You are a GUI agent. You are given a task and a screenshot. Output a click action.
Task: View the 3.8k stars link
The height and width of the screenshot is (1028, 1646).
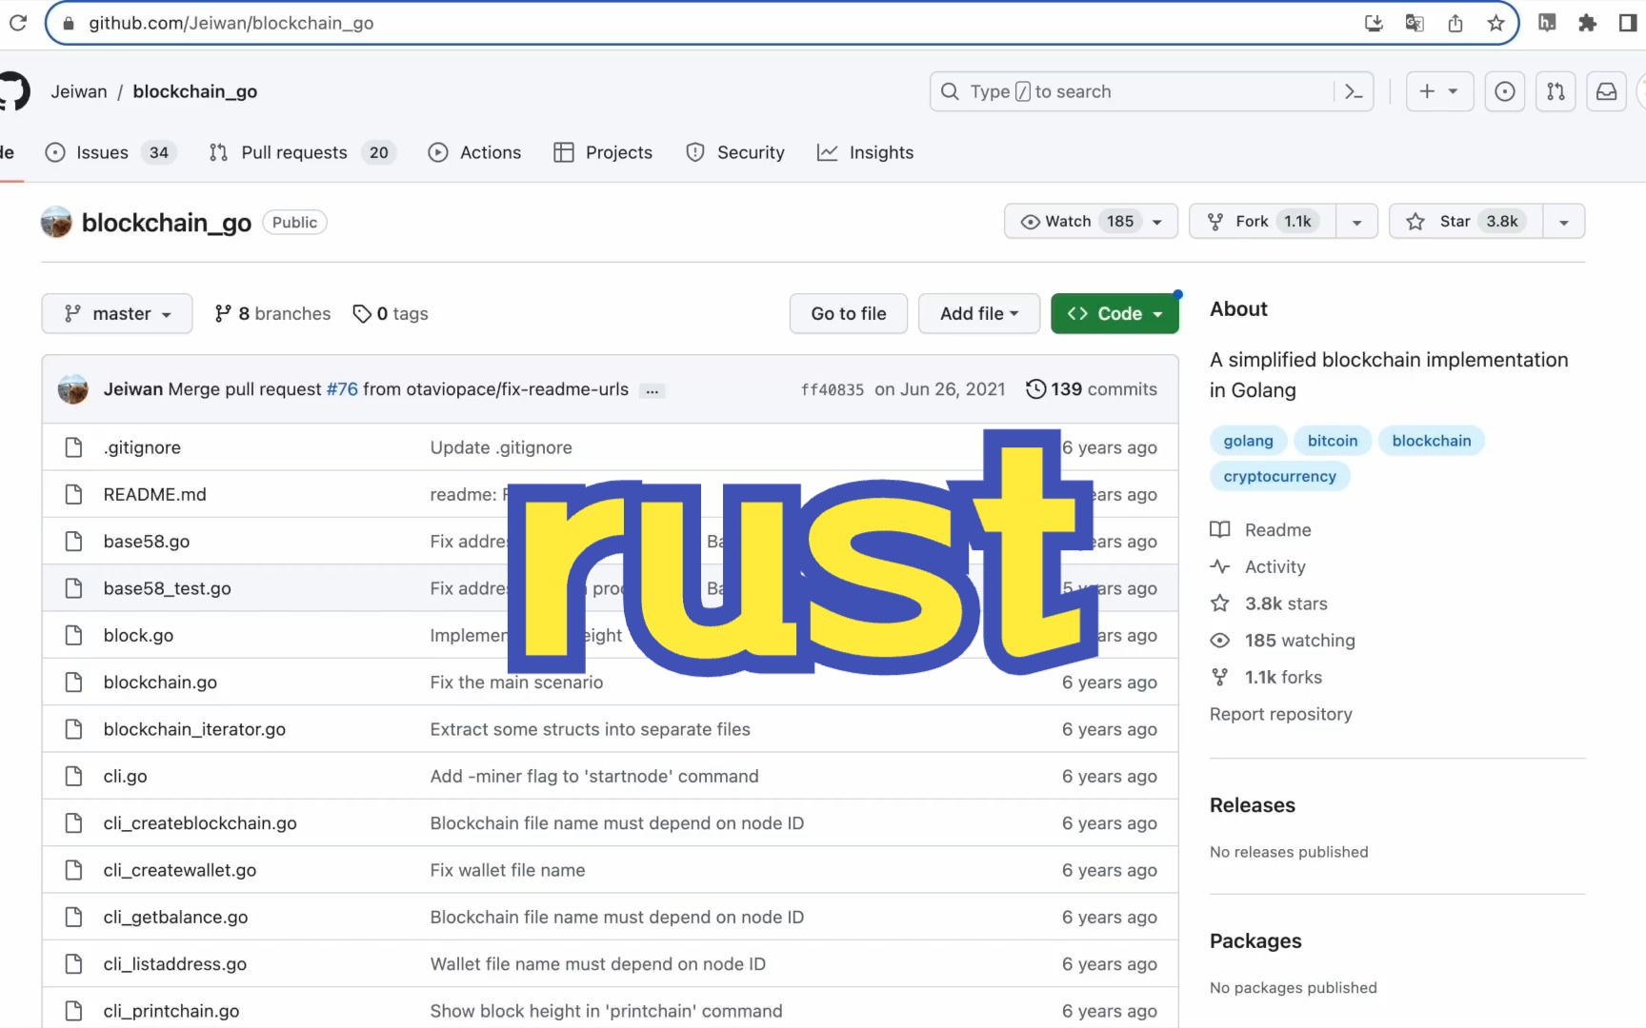(x=1269, y=603)
